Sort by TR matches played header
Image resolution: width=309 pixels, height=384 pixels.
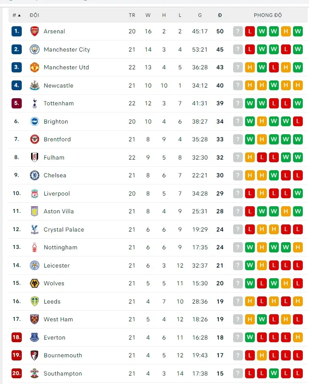tap(132, 15)
